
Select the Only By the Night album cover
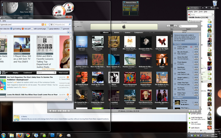tap(162, 42)
